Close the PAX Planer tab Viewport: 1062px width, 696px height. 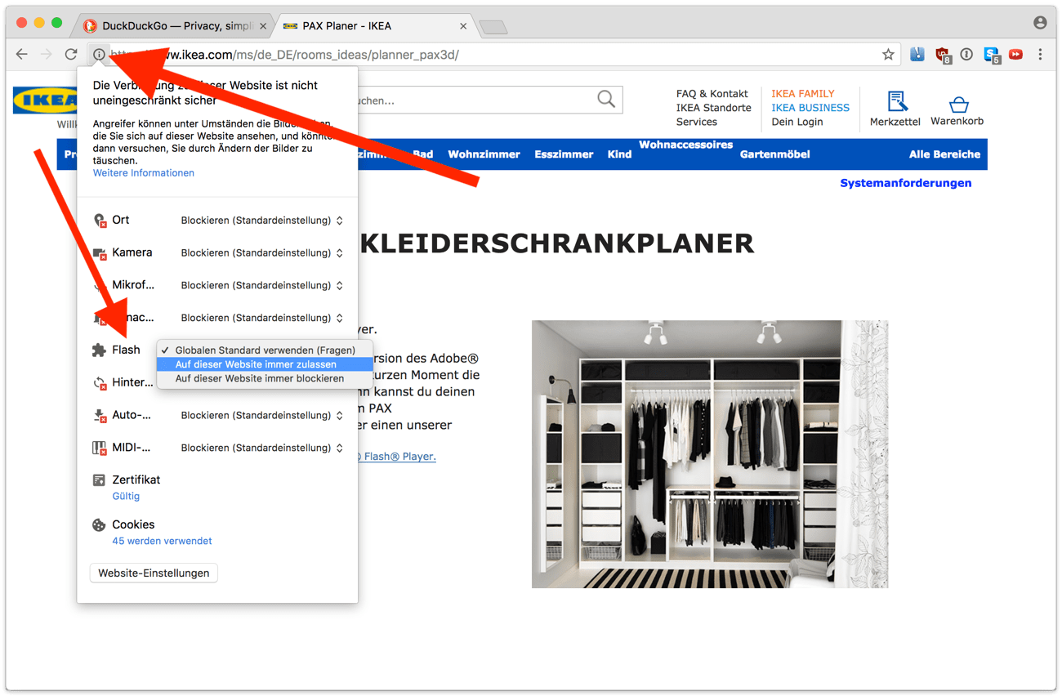[x=463, y=26]
